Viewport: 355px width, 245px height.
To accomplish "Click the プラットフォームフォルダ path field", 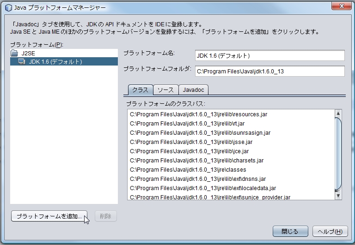I will pos(270,71).
